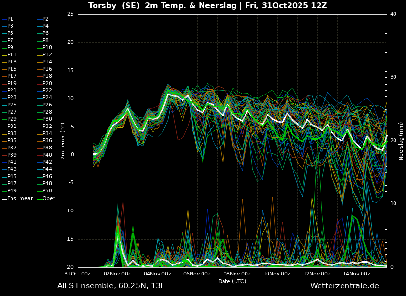
Task: Click the P25 legend entry
Action: pyautogui.click(x=9, y=105)
